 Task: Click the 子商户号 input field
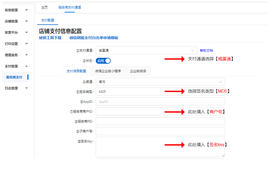(x=160, y=131)
